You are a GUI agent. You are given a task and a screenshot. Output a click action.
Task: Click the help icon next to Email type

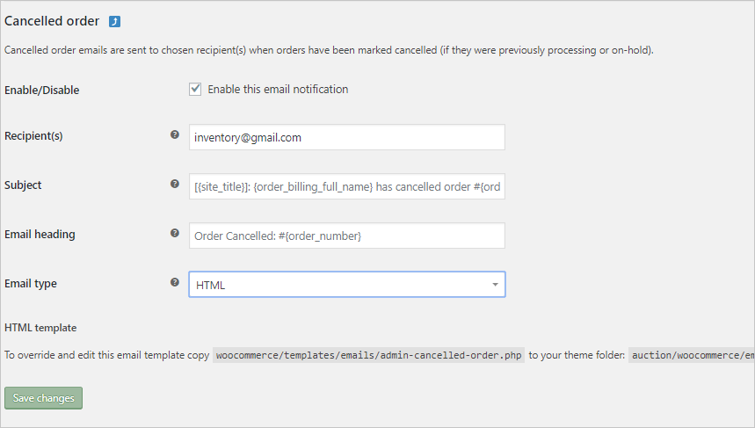[x=175, y=282]
